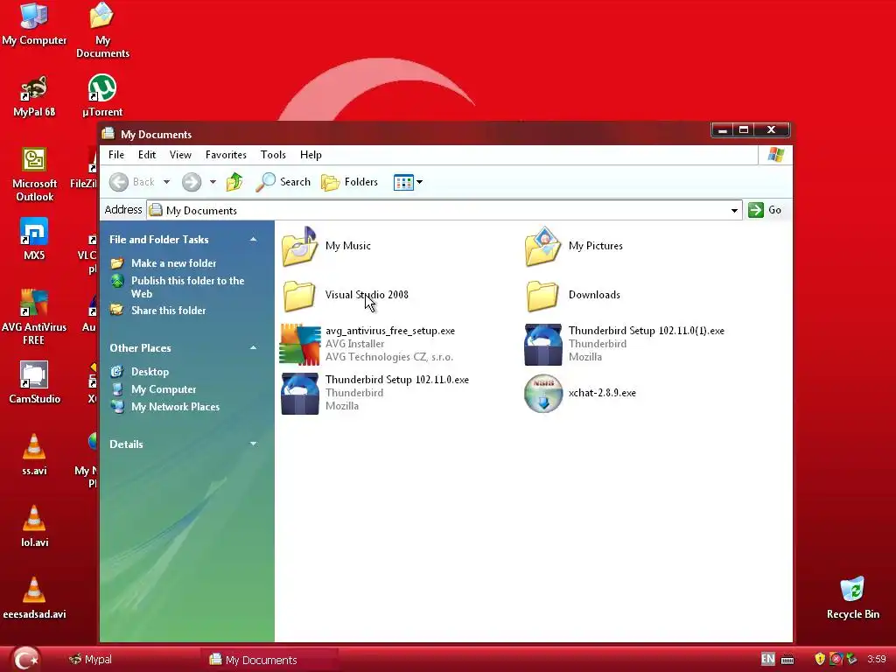Image resolution: width=896 pixels, height=672 pixels.
Task: Select the Thunderbird Setup 102.11.0.exe icon
Action: click(x=300, y=393)
